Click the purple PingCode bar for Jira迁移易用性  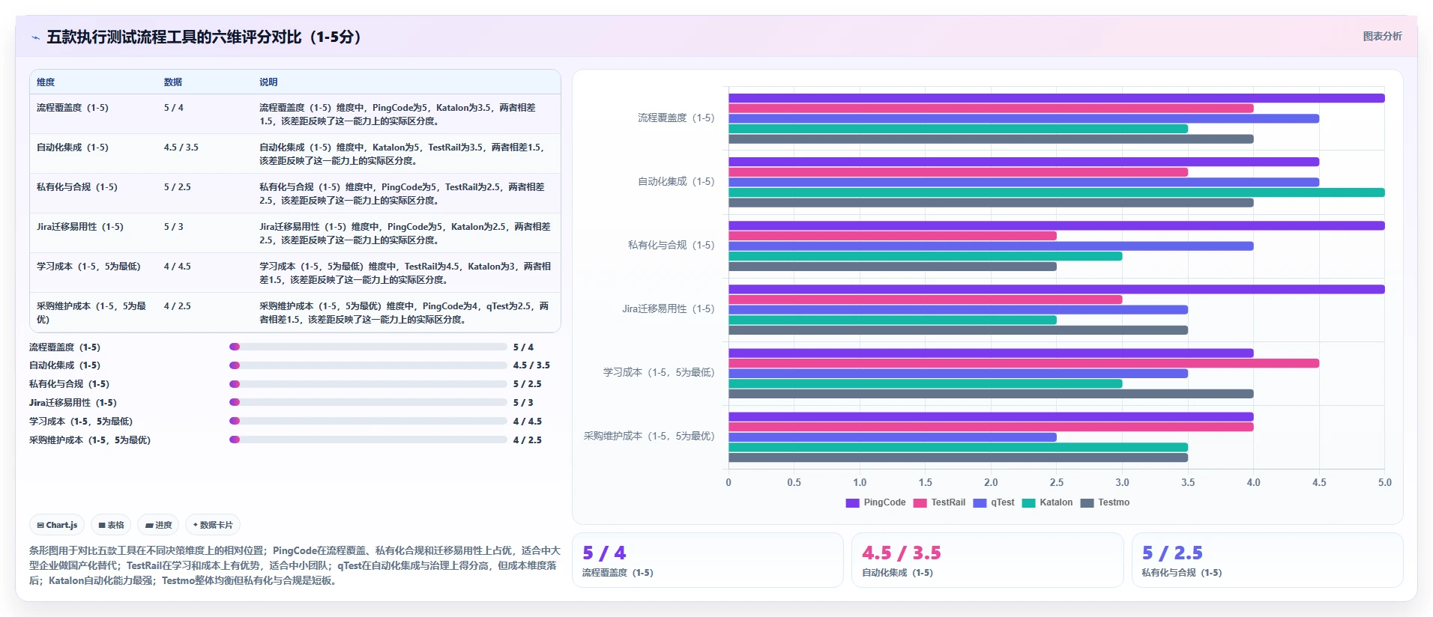click(x=1057, y=289)
